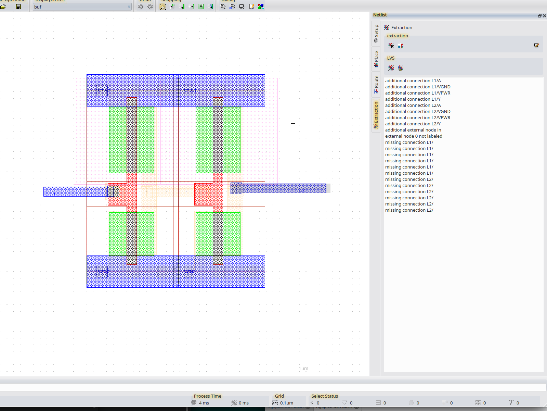Viewport: 547px width, 411px height.
Task: Toggle the green hatched box snapping icon
Action: tap(201, 7)
